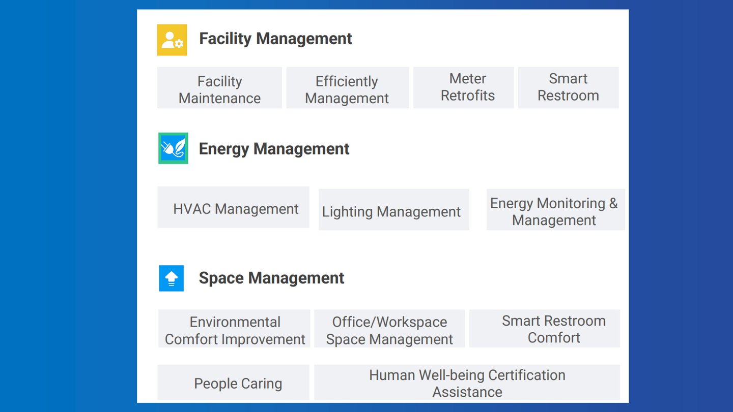Choose the Environmental Comfort Improvement tile
The width and height of the screenshot is (733, 412).
pos(234,329)
